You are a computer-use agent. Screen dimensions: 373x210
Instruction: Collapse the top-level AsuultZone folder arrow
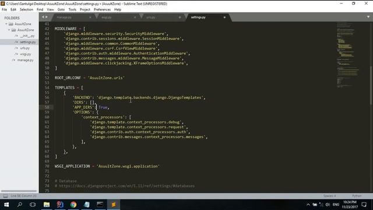click(x=6, y=24)
